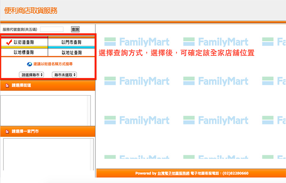Click the blue hint icon beside 建議以街道名稱方式搜尋
This screenshot has height=183, width=286.
click(x=29, y=64)
